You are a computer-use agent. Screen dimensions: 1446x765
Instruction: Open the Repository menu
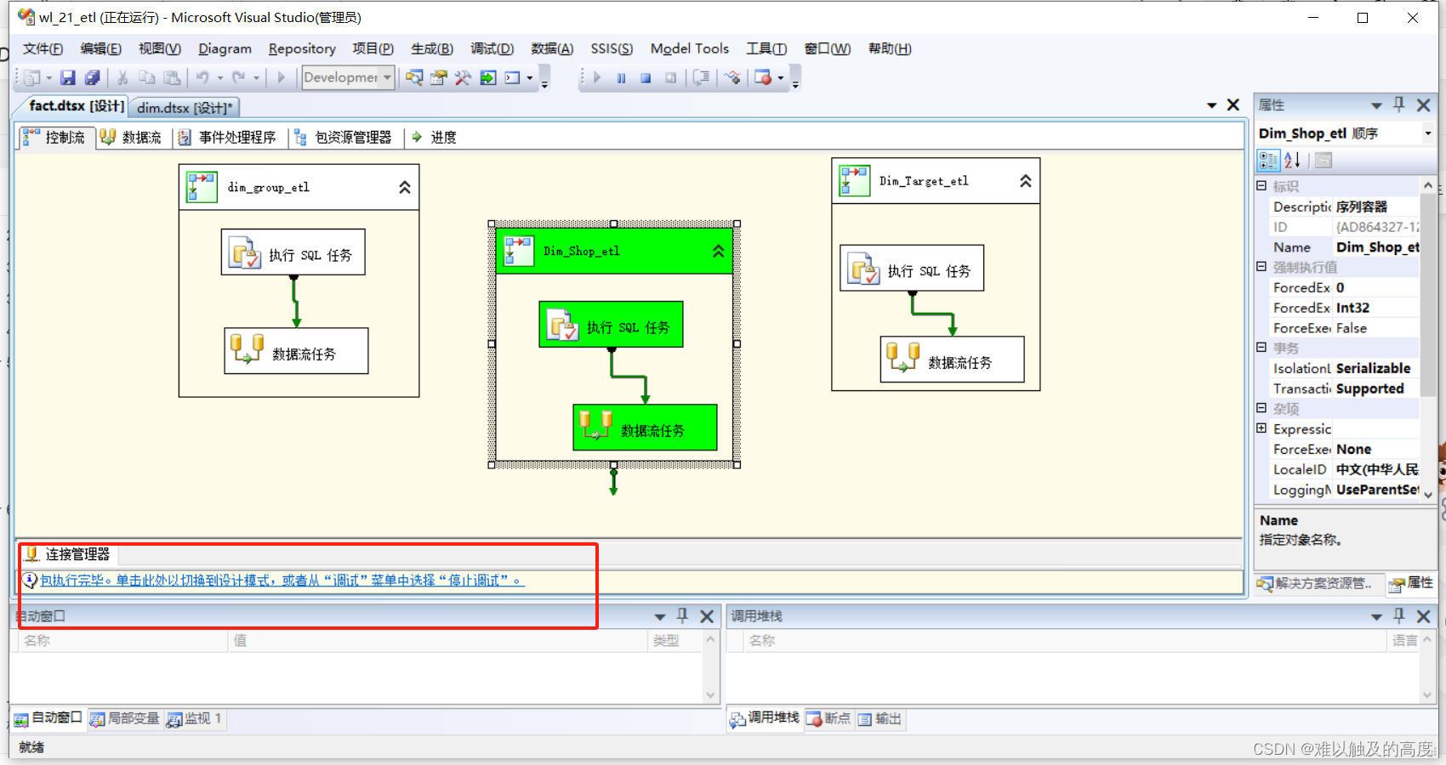tap(302, 48)
